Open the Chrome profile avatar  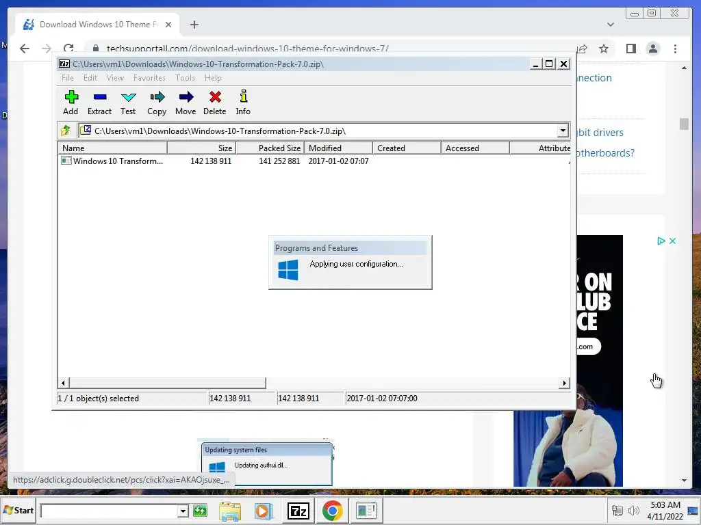(653, 49)
